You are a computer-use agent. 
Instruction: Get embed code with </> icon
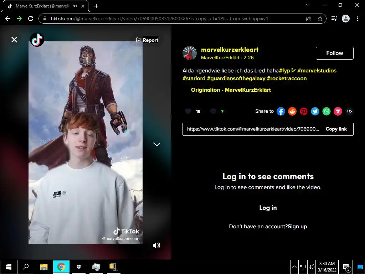point(349,111)
